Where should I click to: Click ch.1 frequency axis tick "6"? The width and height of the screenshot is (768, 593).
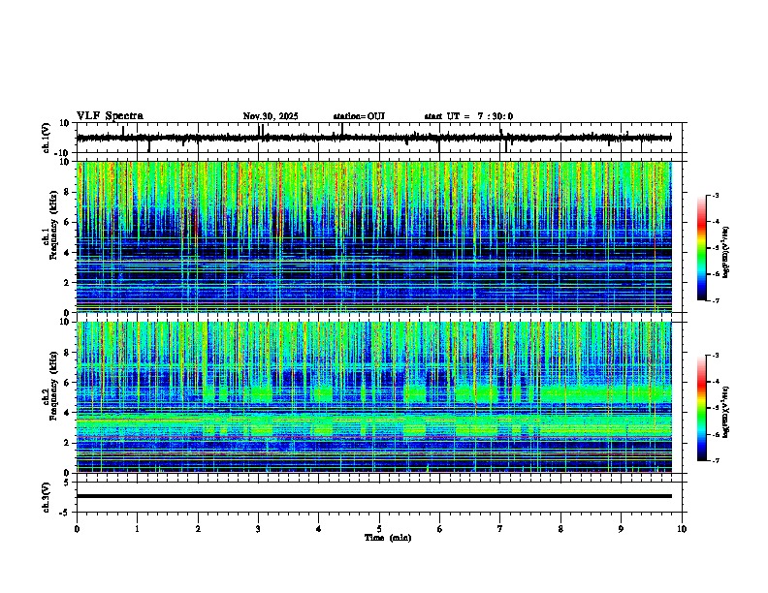click(67, 222)
